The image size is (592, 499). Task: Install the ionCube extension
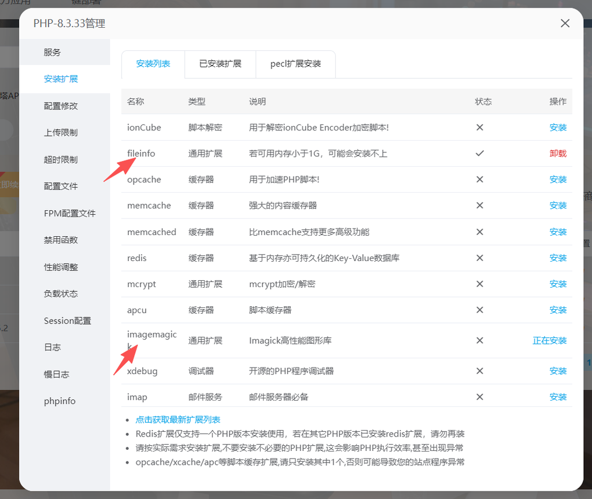(x=558, y=128)
